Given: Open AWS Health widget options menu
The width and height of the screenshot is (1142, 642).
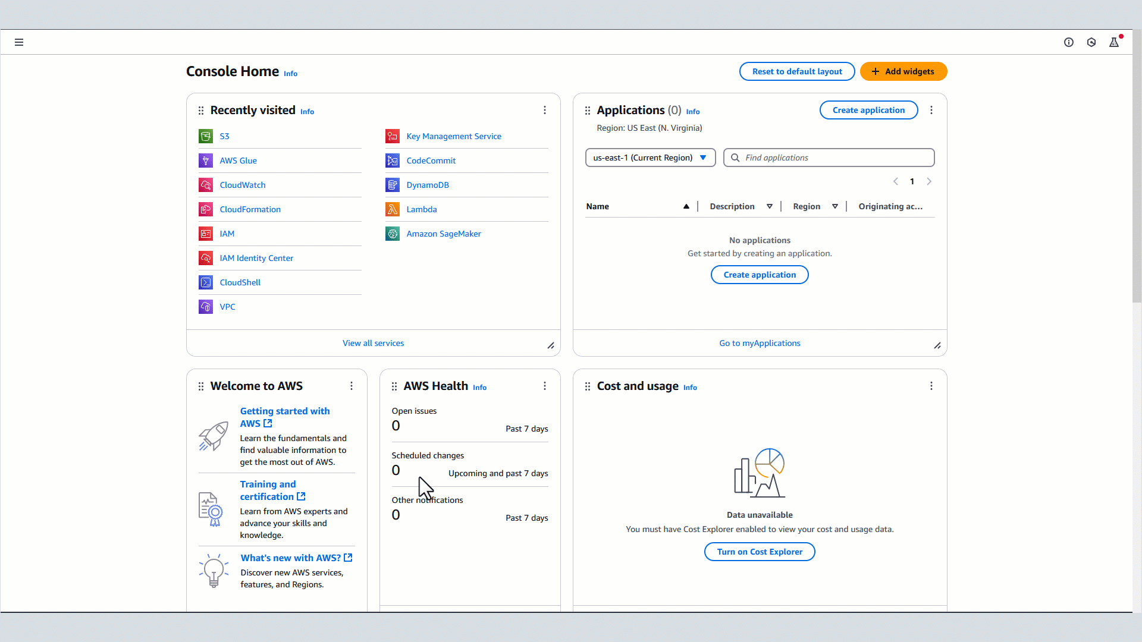Looking at the screenshot, I should 545,386.
